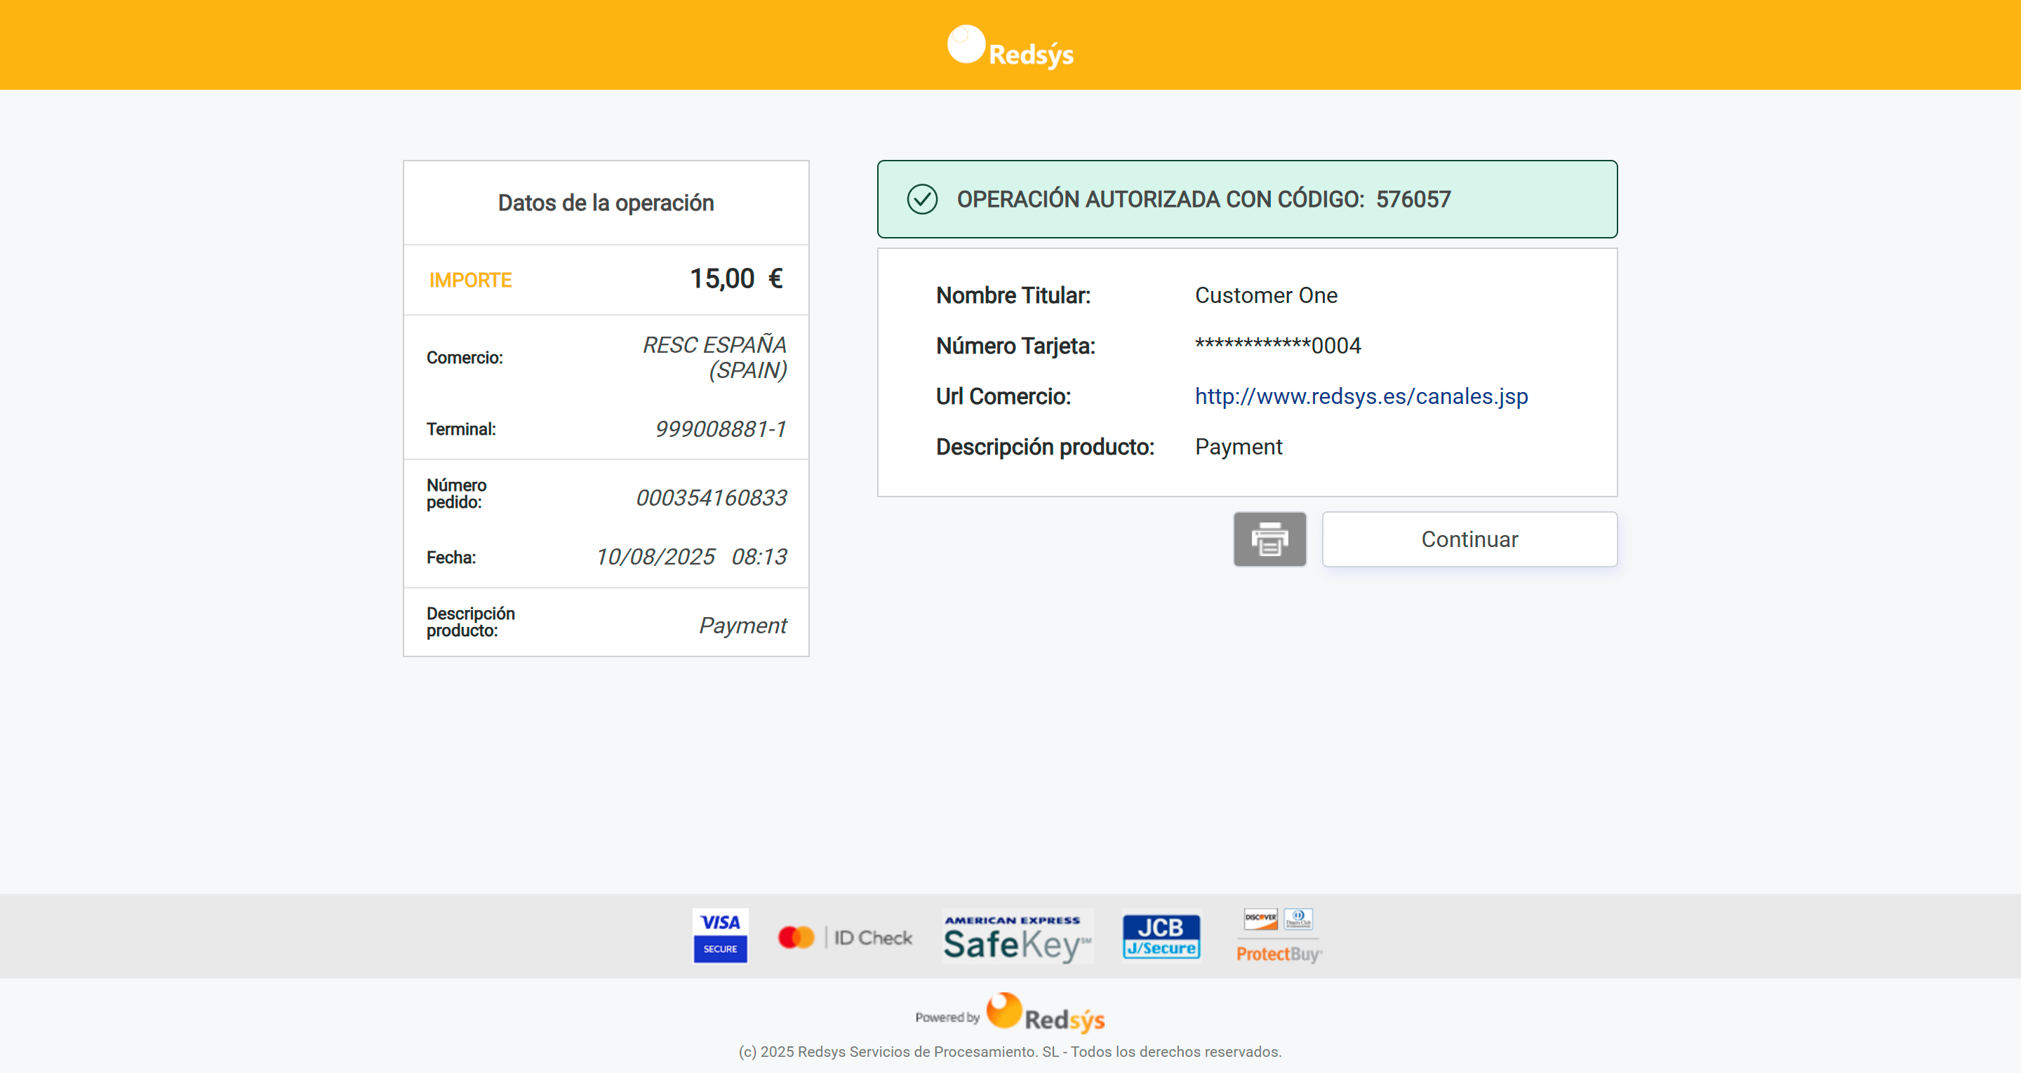Click the Datos de la operación heading
The image size is (2021, 1073).
(606, 203)
